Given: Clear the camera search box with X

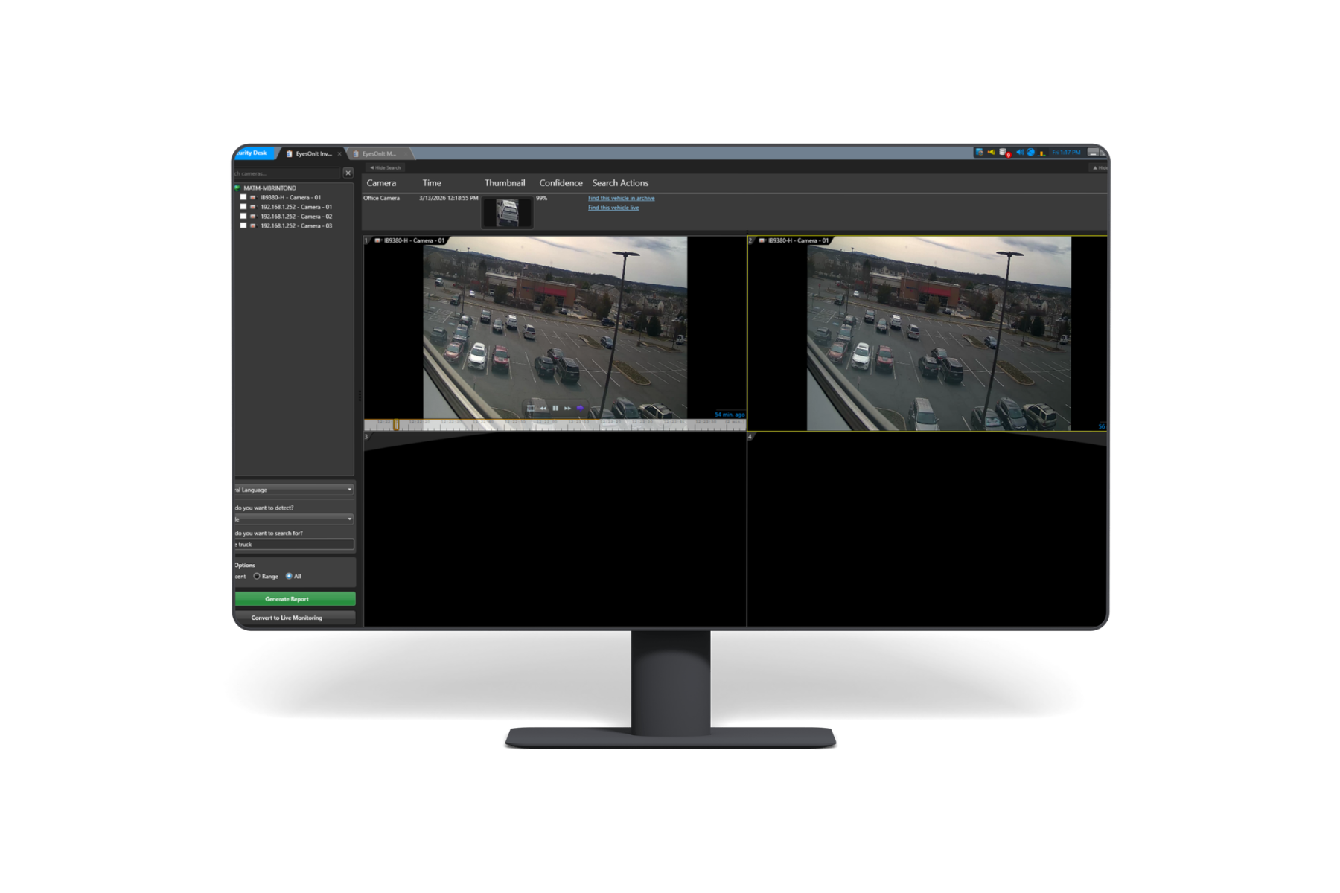Looking at the screenshot, I should pyautogui.click(x=348, y=173).
